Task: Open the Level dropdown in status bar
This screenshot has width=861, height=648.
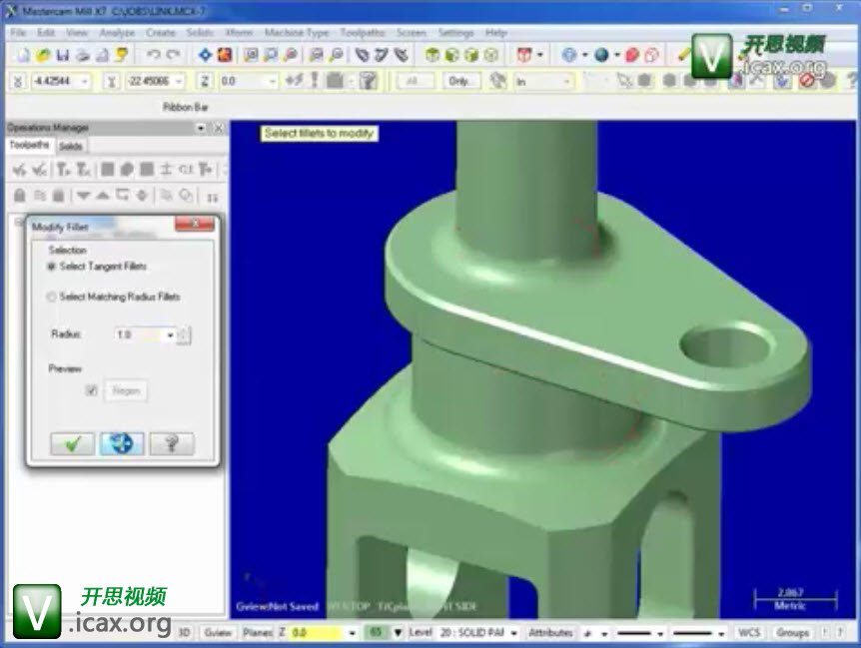Action: tap(514, 633)
